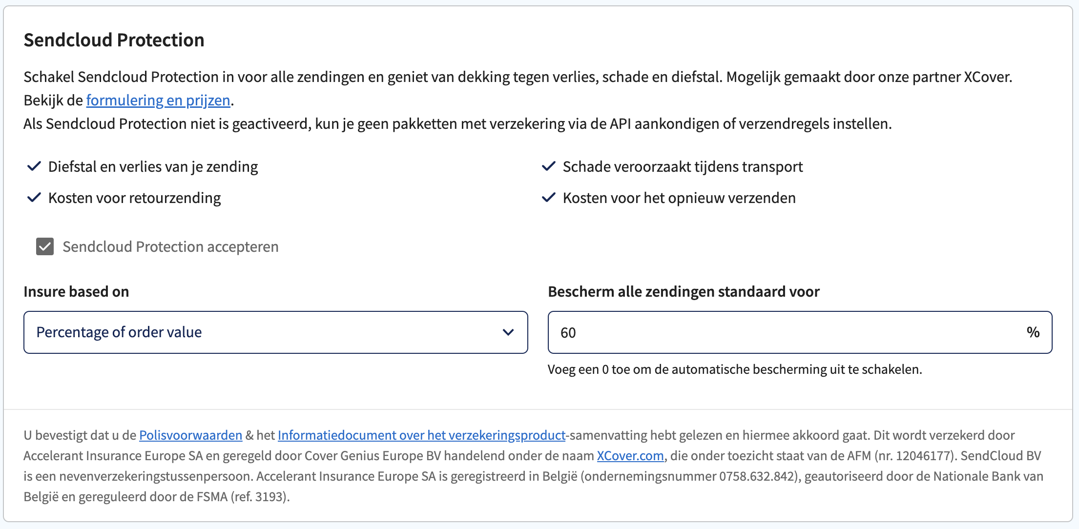Open the Polisvoorwaarden link
This screenshot has height=529, width=1079.
click(190, 435)
